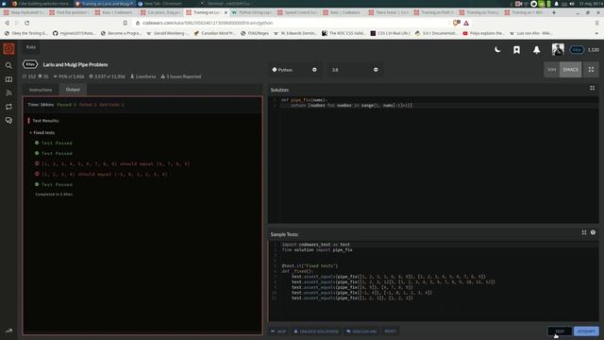Open the Discuss button below the tests
604x340 pixels.
click(x=361, y=331)
